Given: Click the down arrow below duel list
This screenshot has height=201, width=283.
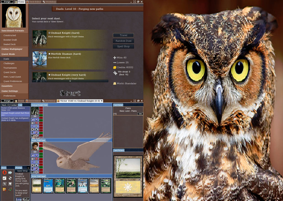Looking at the screenshot, I should (x=70, y=81).
